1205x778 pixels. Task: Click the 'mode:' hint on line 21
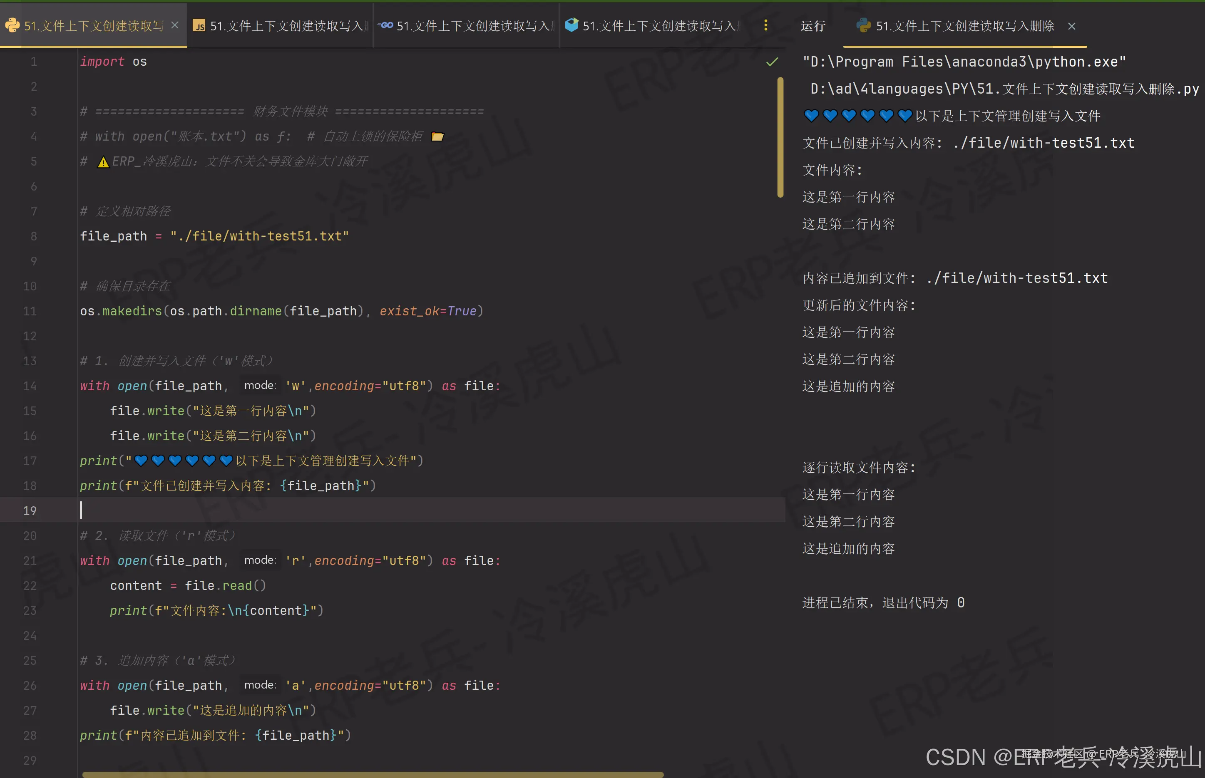pos(260,560)
